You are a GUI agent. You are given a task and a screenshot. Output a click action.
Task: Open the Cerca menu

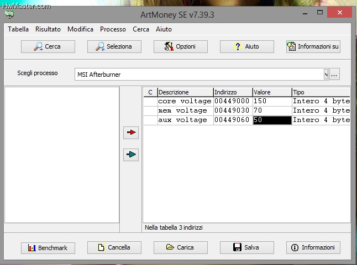pos(141,29)
